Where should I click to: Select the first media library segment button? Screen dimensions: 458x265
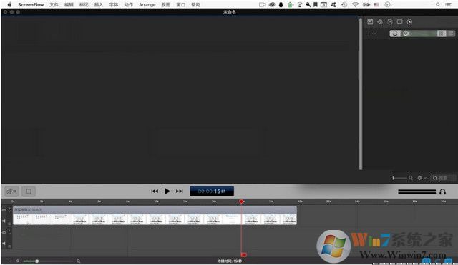click(x=395, y=34)
